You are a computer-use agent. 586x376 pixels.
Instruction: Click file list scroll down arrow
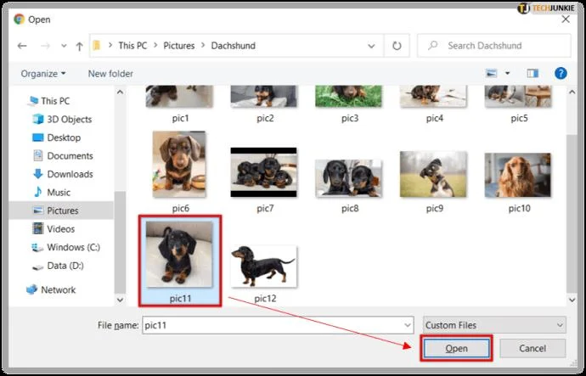(x=572, y=300)
